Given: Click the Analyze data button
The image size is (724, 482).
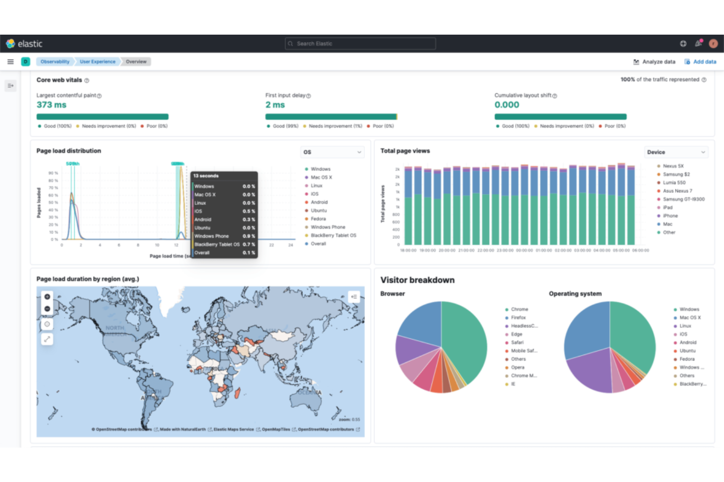Looking at the screenshot, I should point(654,62).
